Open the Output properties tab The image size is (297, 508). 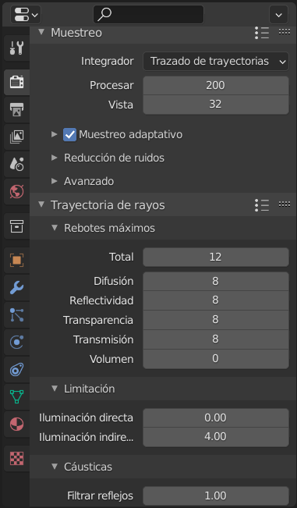click(16, 109)
